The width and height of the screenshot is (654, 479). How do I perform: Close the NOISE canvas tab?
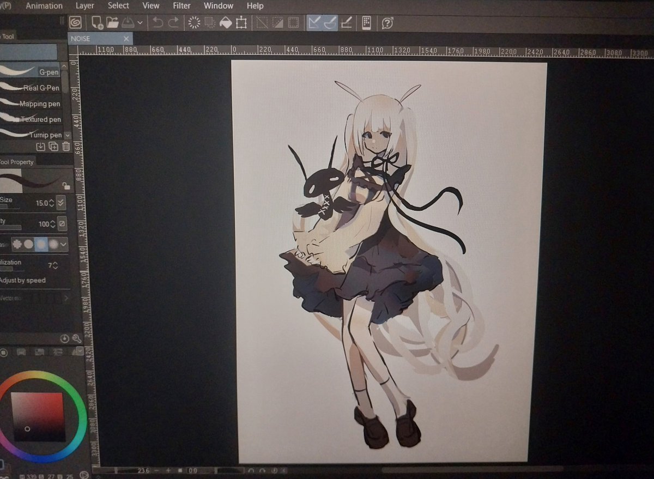126,39
